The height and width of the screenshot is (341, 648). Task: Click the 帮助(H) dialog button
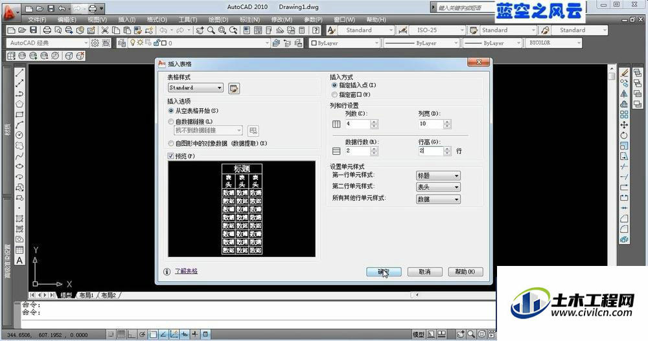pyautogui.click(x=465, y=272)
